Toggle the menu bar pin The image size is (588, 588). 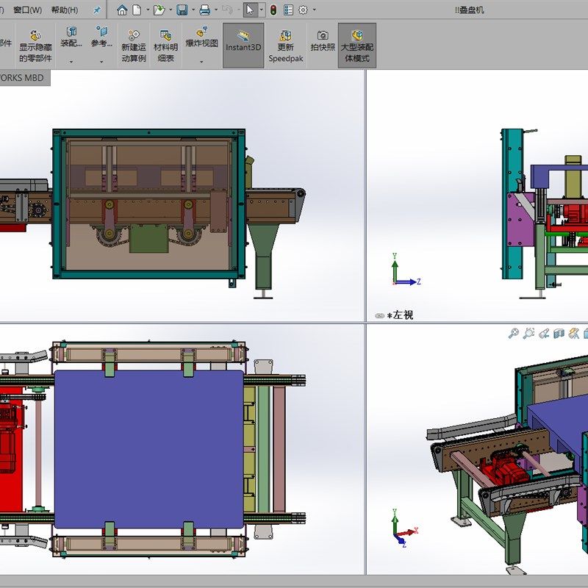(97, 10)
